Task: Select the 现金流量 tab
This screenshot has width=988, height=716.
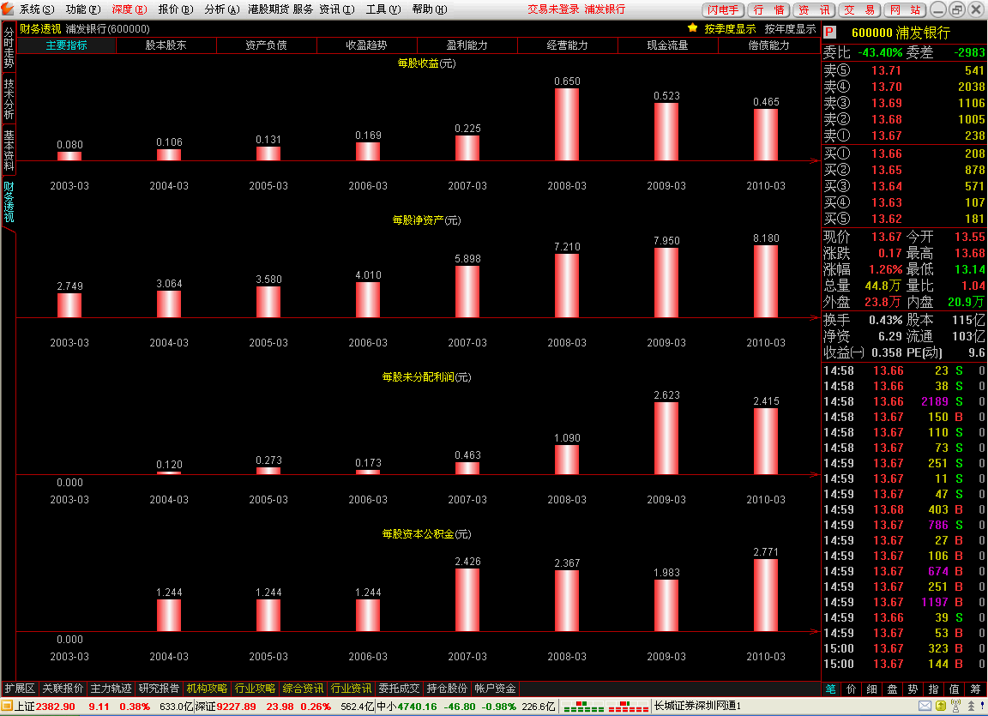Action: click(x=668, y=45)
